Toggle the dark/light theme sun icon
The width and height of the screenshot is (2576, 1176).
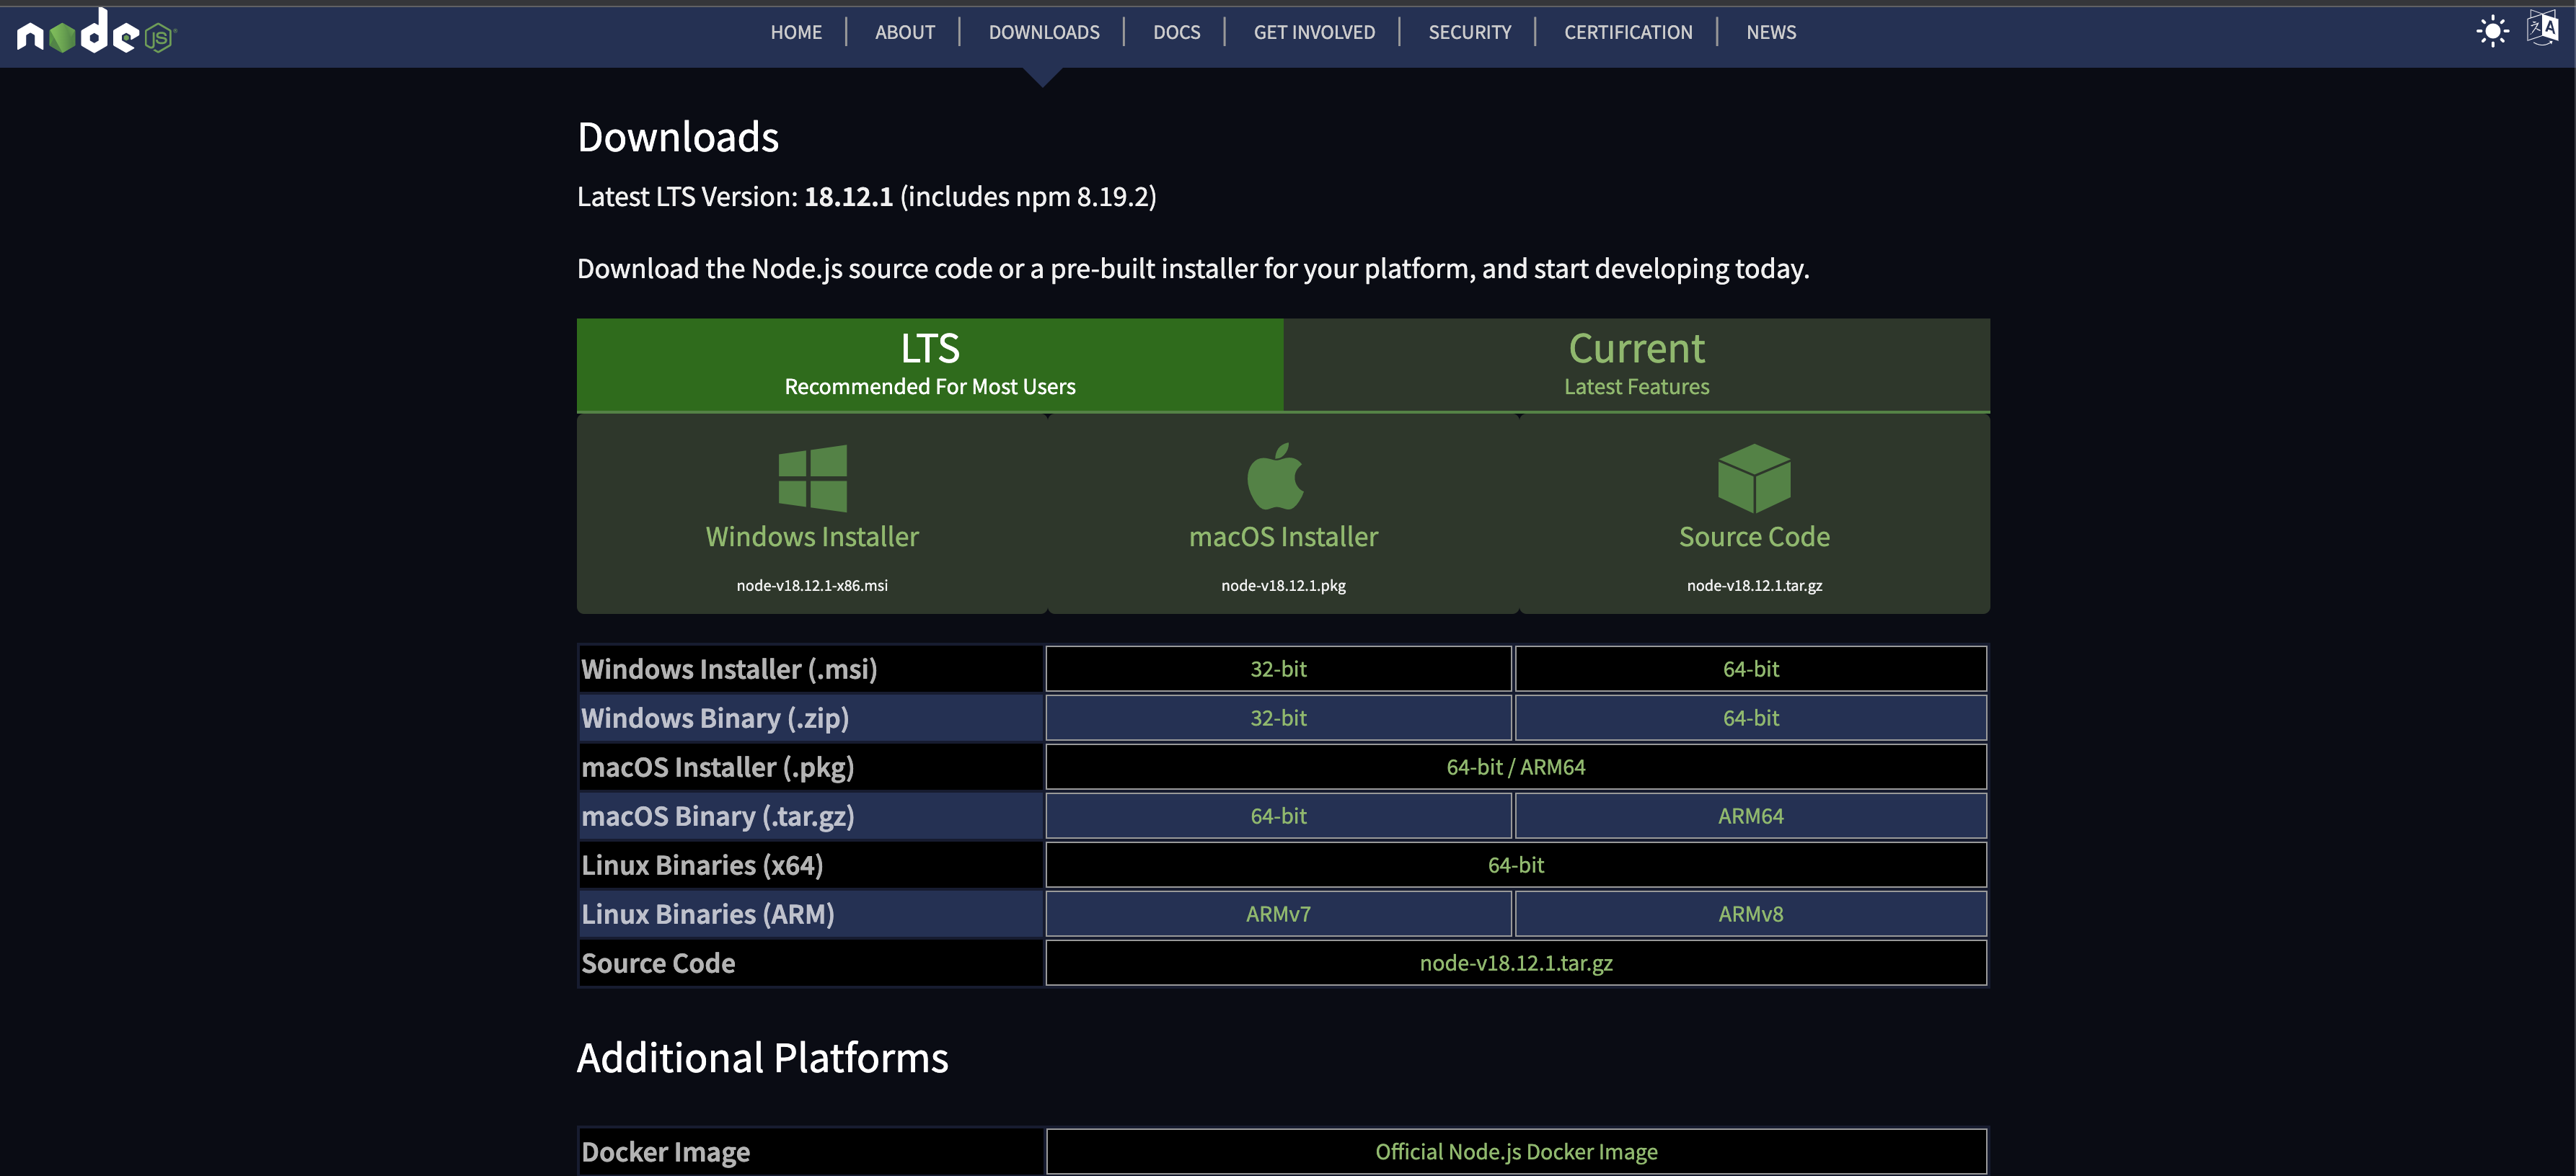tap(2492, 31)
